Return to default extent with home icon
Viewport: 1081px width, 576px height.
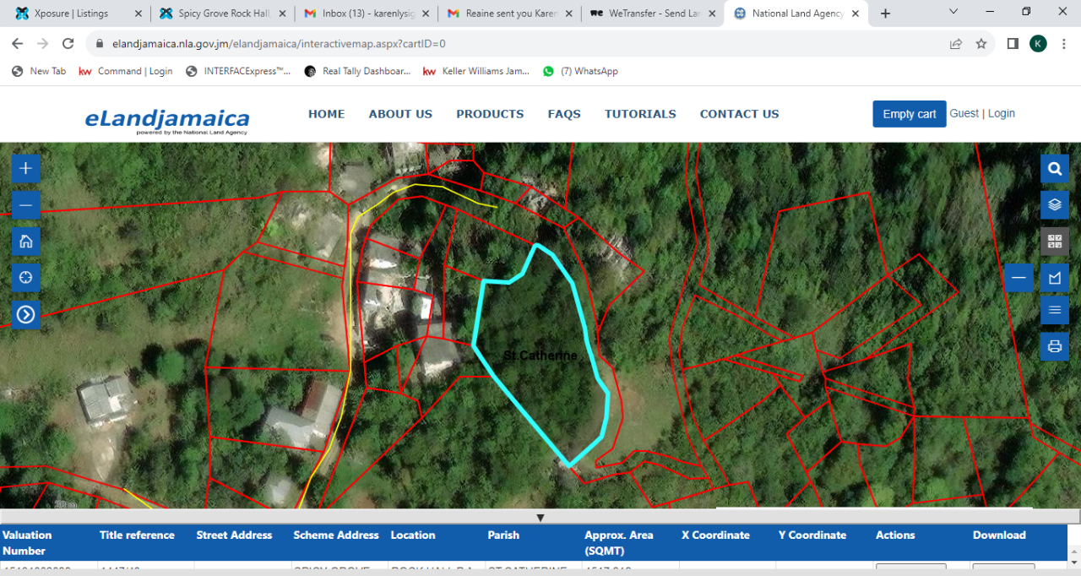coord(25,242)
